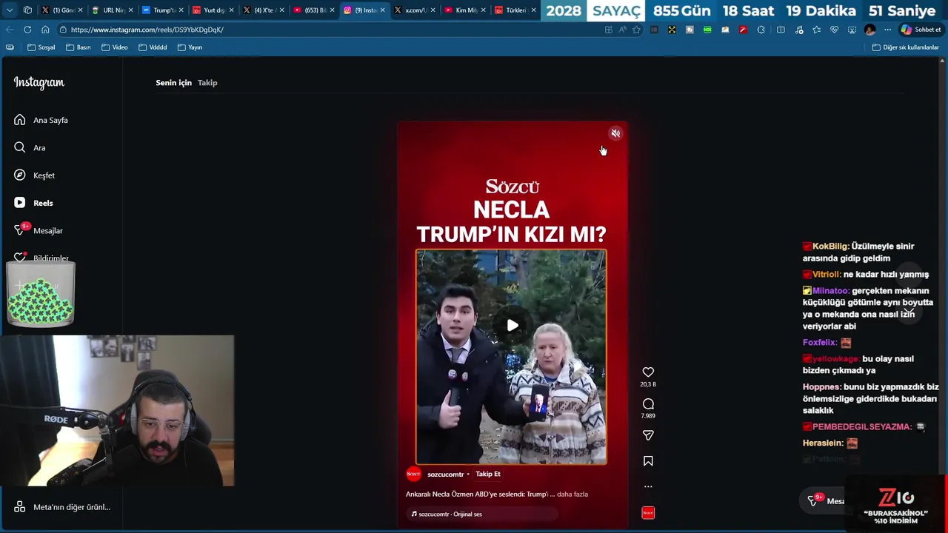Click the green extension icon in toolbar
This screenshot has width=948, height=533.
pyautogui.click(x=707, y=30)
